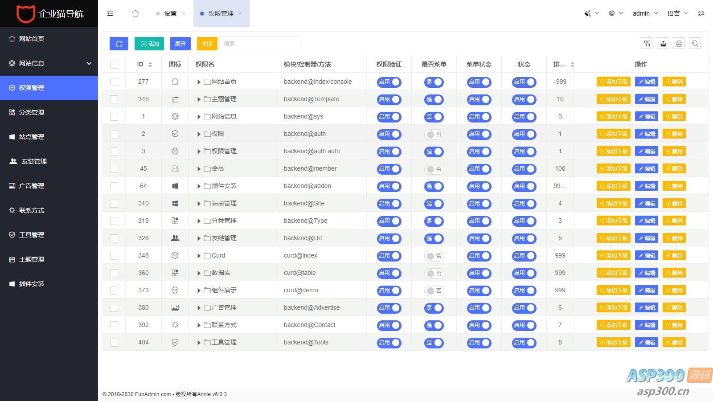Click the blue refresh table icon

(119, 44)
